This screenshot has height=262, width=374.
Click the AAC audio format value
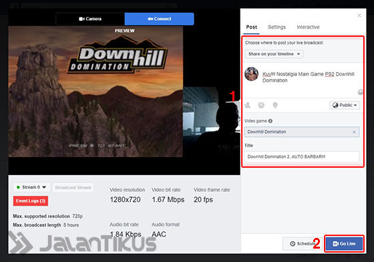pyautogui.click(x=159, y=235)
